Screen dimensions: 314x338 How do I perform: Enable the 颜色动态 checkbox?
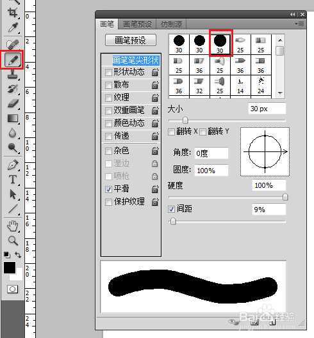tap(108, 123)
